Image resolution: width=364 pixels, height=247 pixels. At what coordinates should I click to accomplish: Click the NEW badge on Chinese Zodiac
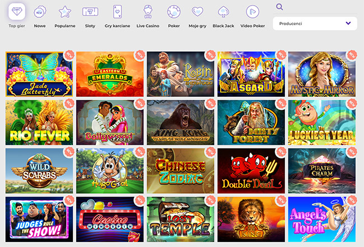(211, 152)
